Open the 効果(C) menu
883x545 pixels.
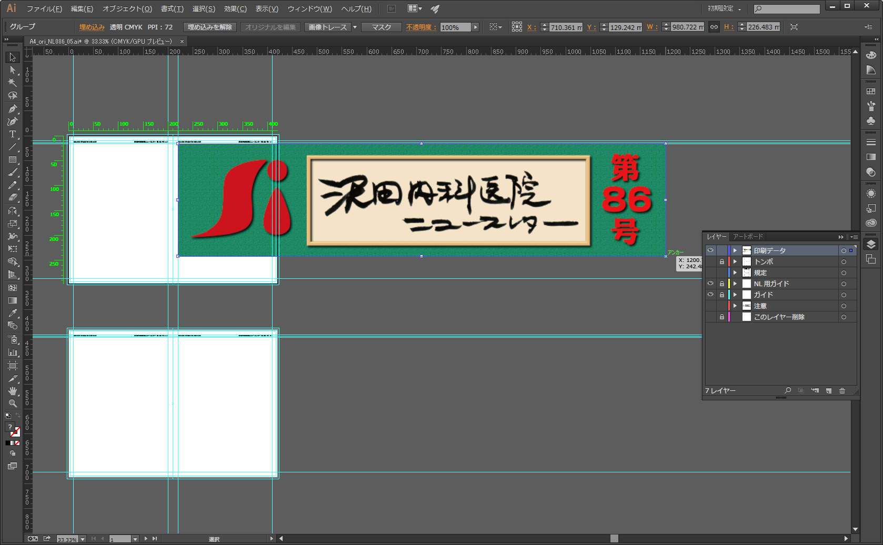pyautogui.click(x=235, y=9)
